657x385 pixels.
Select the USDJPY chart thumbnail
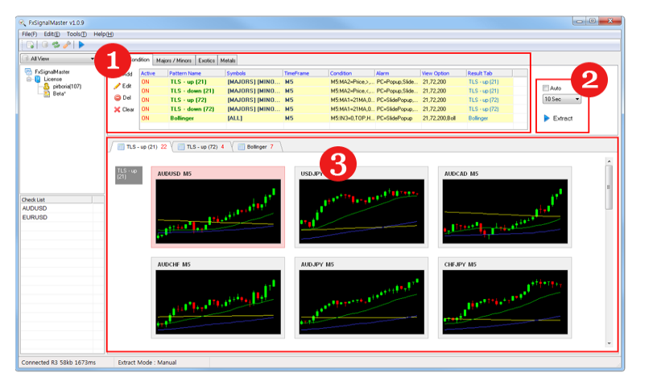click(x=362, y=207)
